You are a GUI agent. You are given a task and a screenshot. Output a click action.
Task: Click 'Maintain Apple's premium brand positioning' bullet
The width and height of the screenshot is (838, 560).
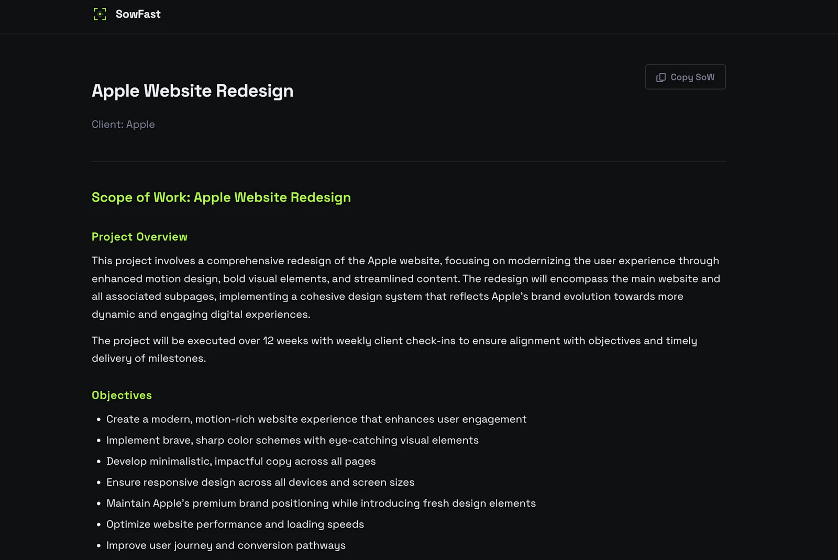(x=321, y=503)
